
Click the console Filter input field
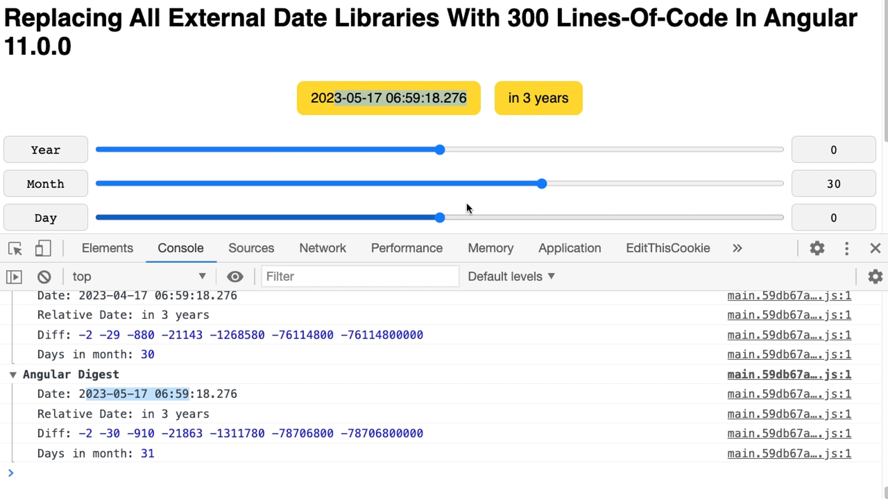[360, 276]
